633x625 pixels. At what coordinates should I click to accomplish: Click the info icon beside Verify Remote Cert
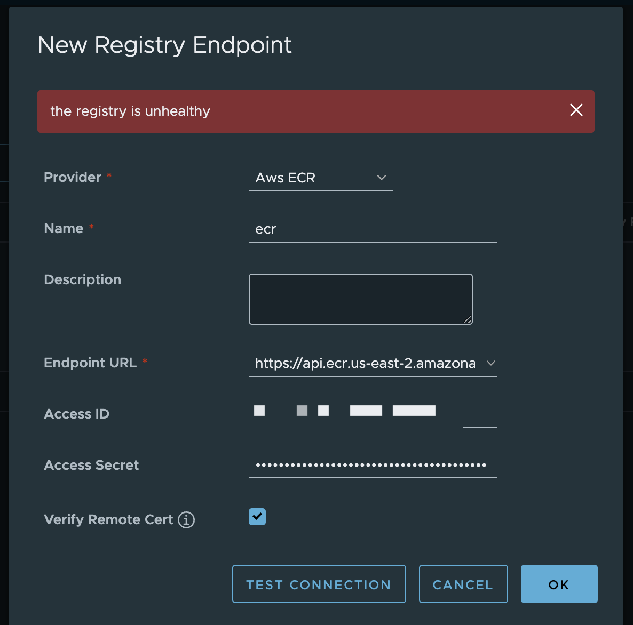186,520
